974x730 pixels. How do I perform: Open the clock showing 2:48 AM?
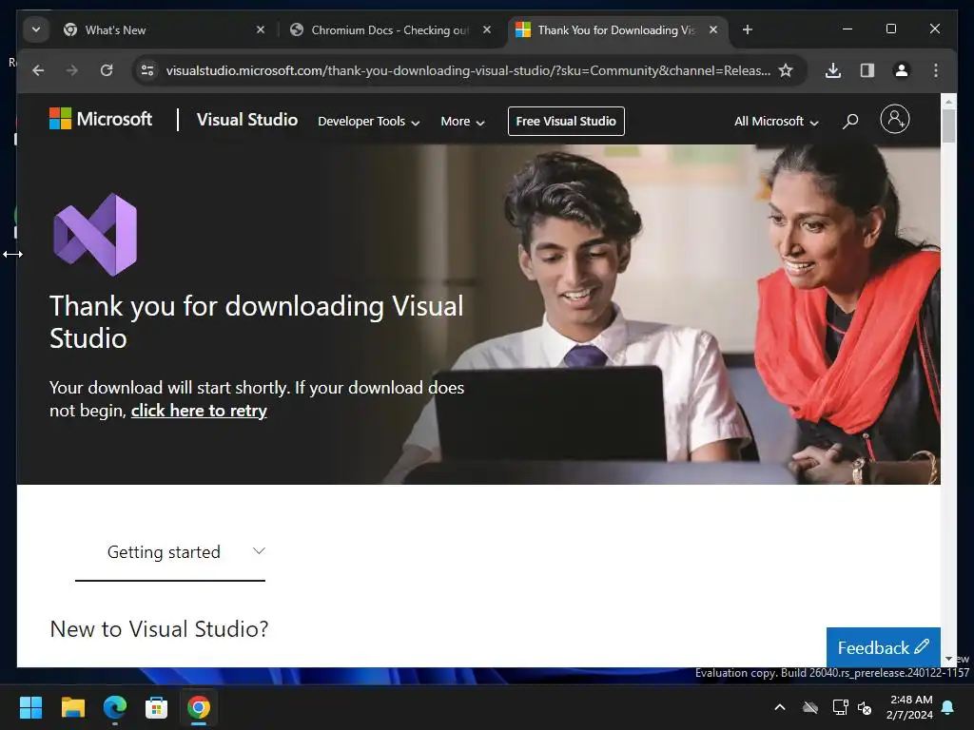pyautogui.click(x=910, y=707)
